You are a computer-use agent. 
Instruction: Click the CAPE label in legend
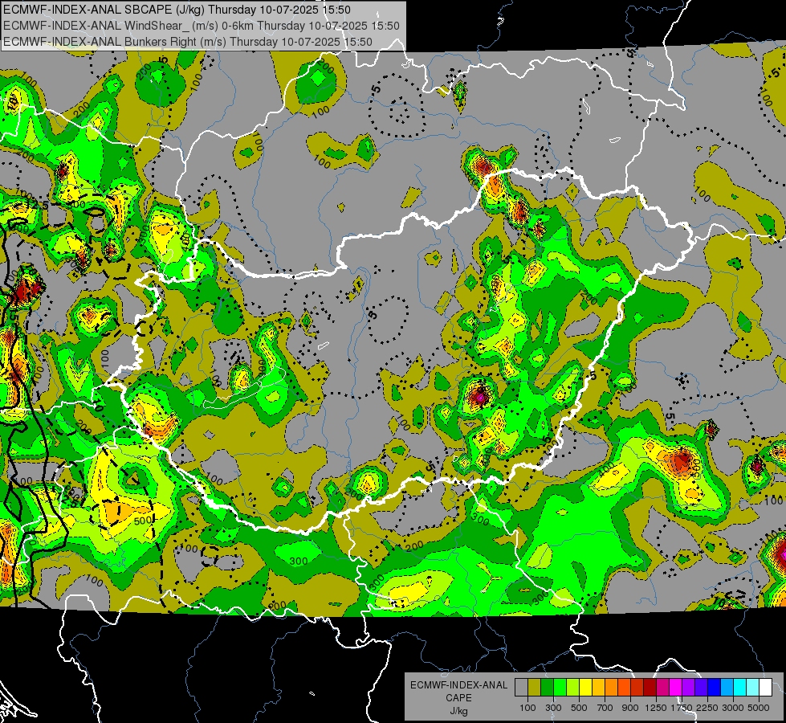(x=458, y=698)
